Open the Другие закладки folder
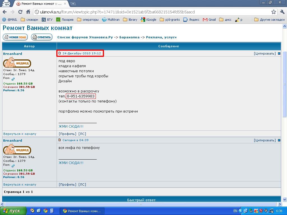The image size is (287, 215). coord(269,20)
